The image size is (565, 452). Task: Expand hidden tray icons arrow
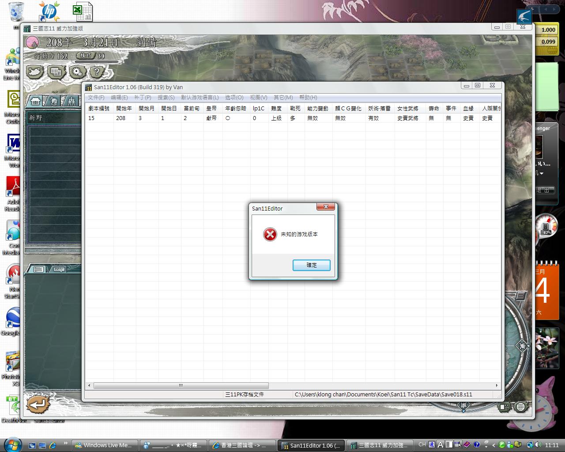pyautogui.click(x=493, y=445)
